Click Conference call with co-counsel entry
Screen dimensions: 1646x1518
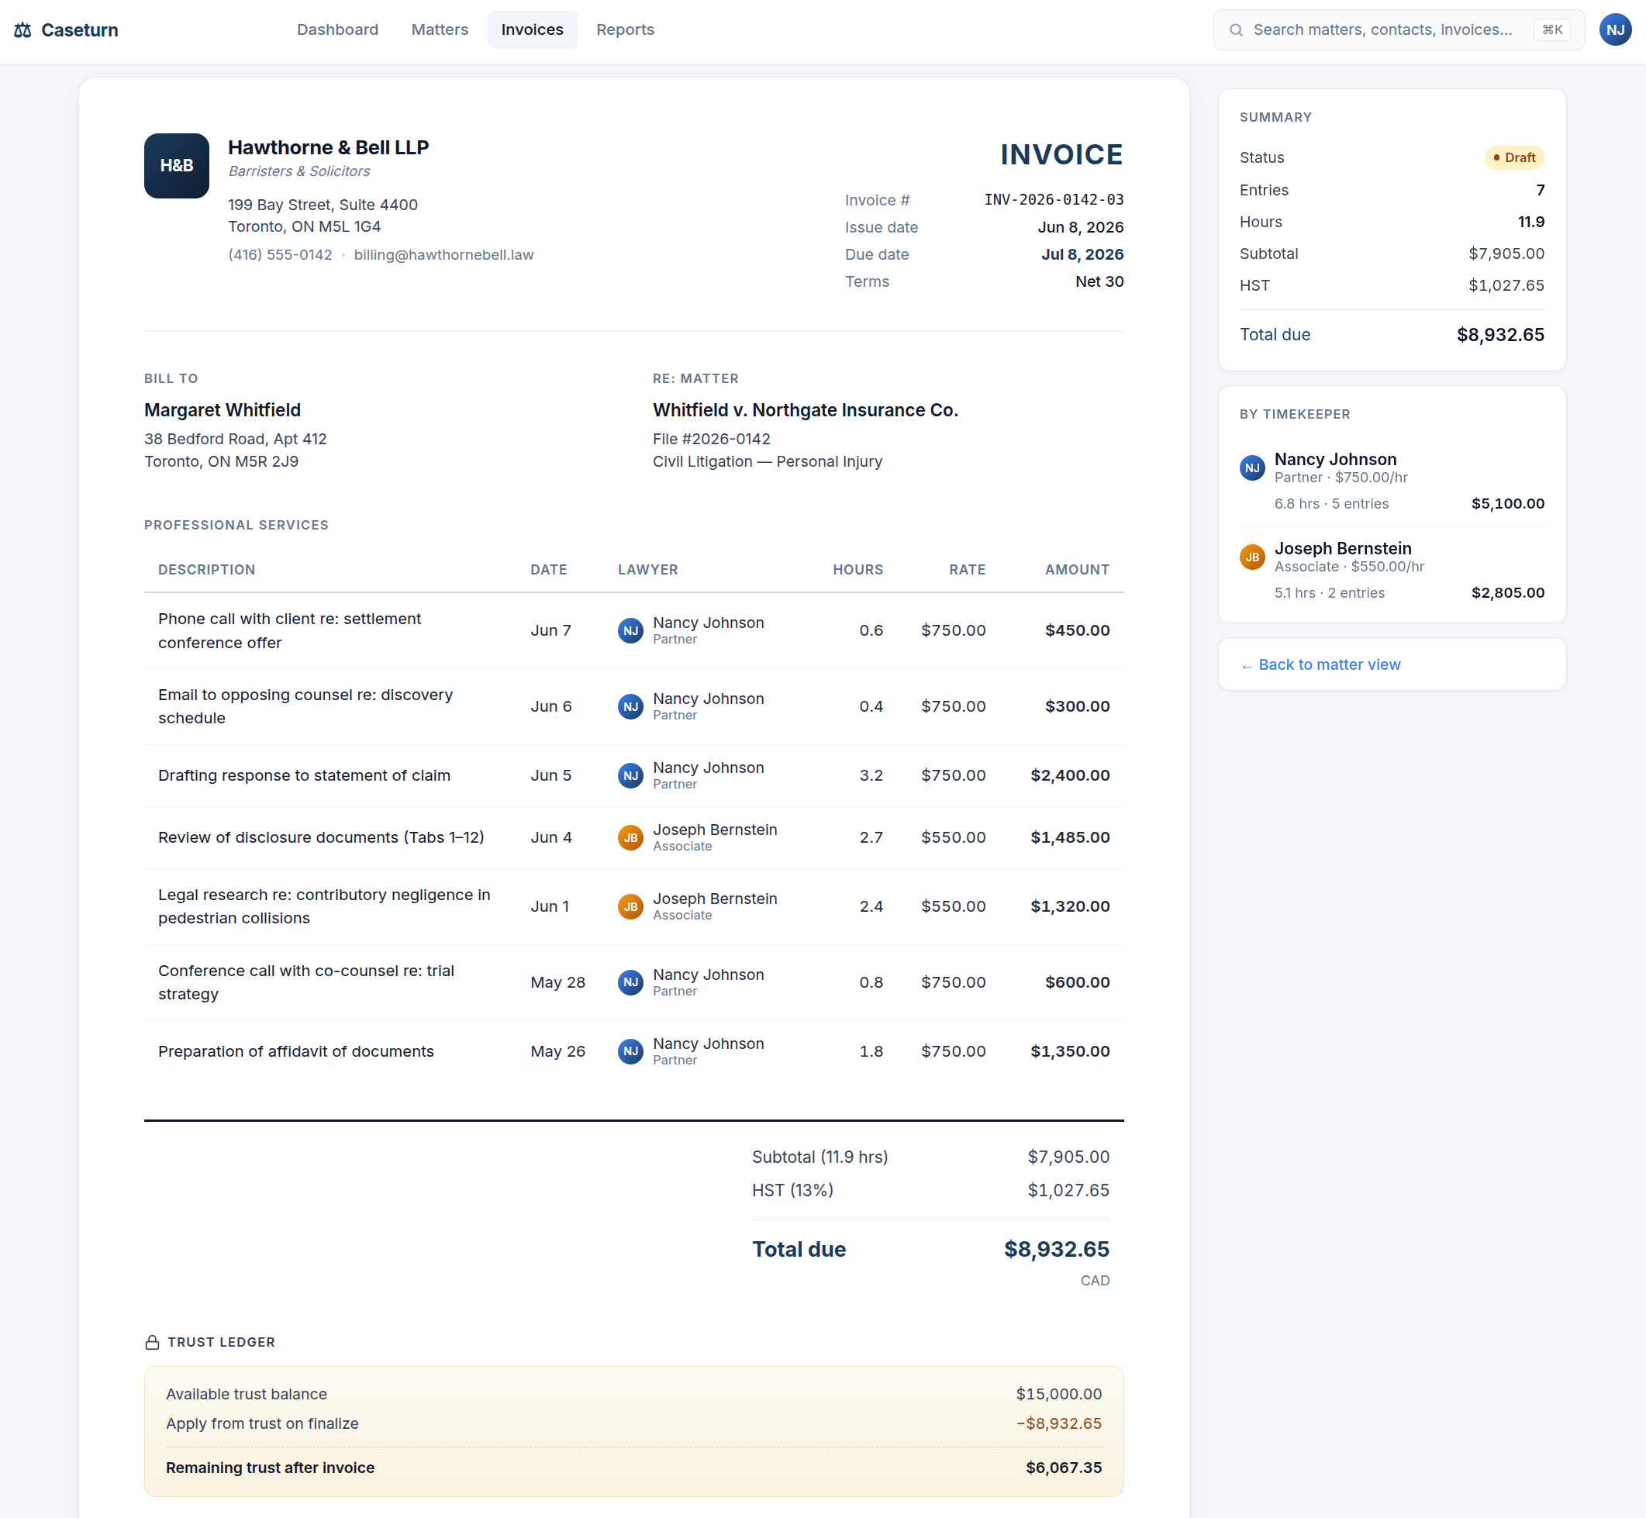[x=305, y=982]
